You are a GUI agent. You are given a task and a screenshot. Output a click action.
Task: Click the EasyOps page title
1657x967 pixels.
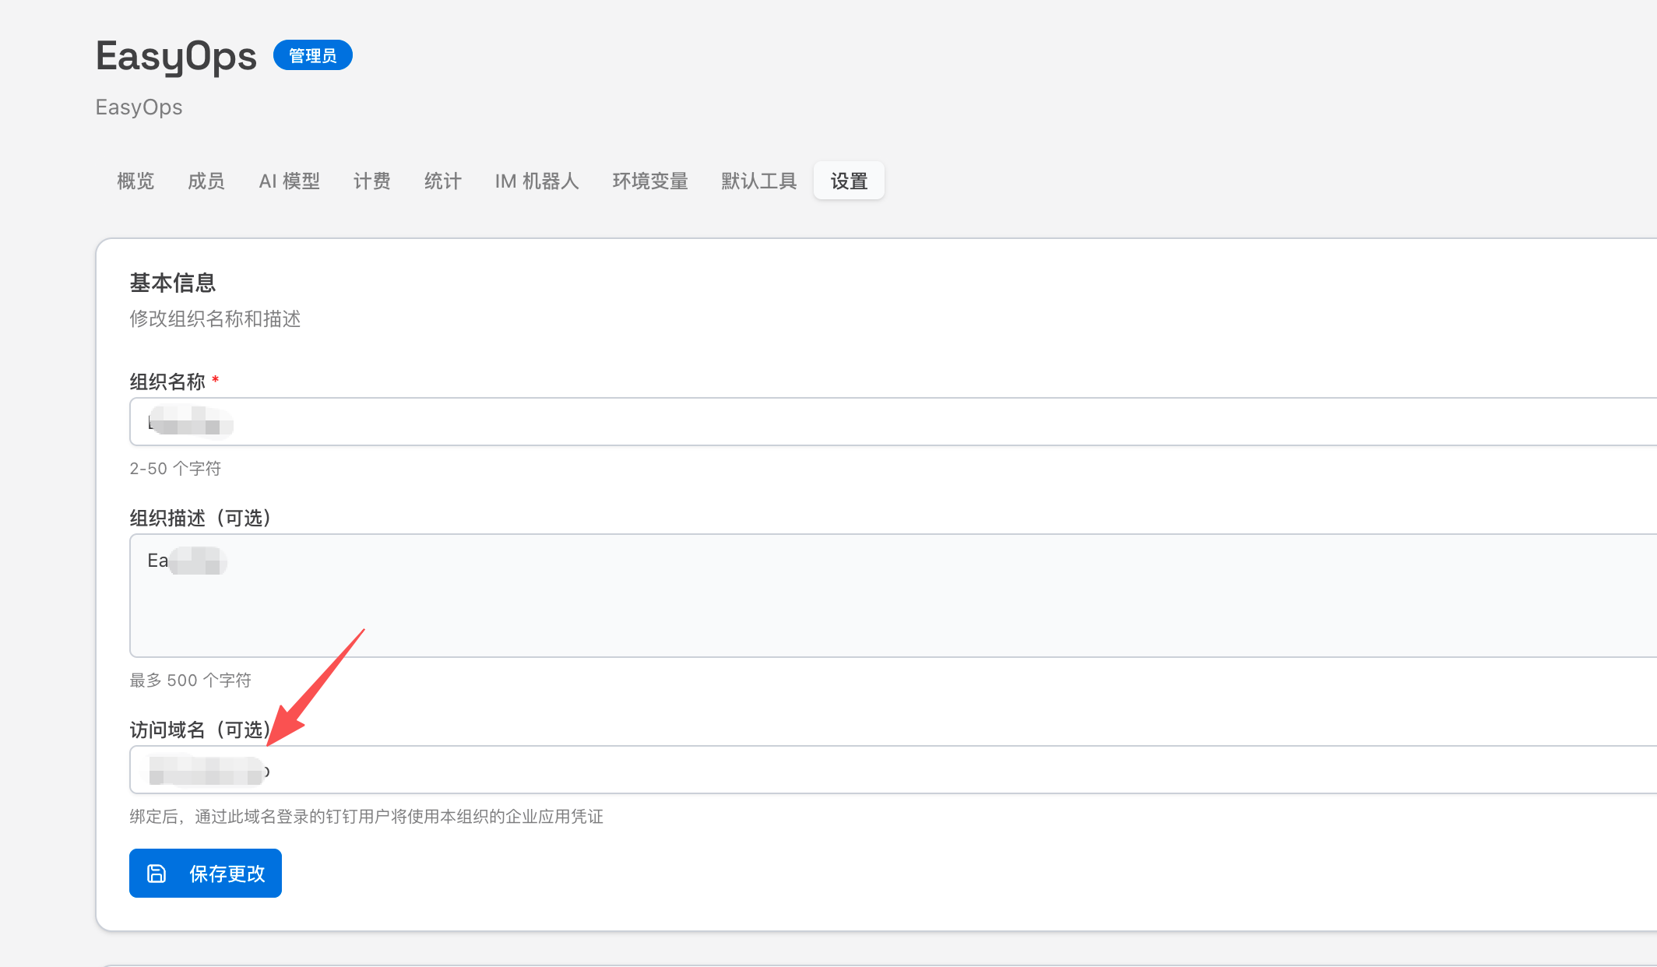pos(176,56)
